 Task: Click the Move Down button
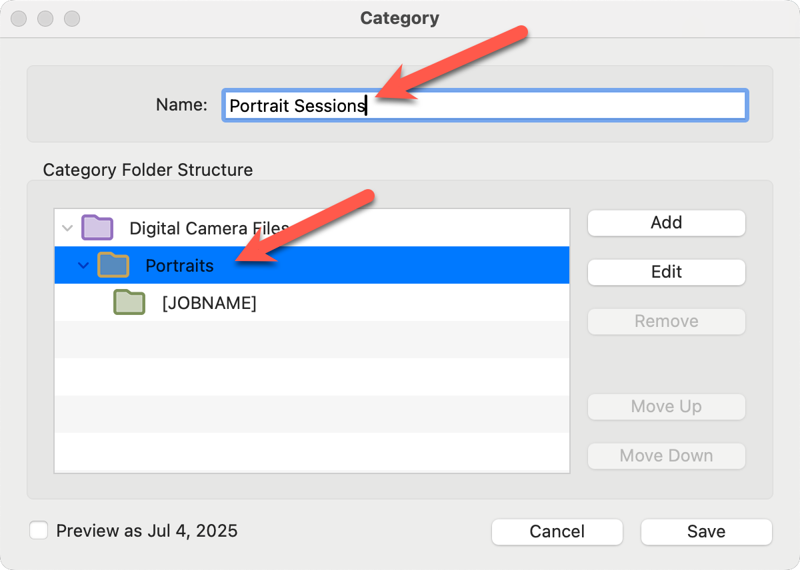click(x=666, y=456)
